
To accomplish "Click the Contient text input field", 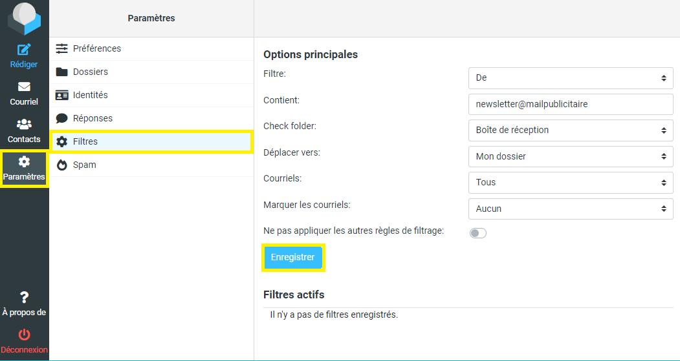I will 571,104.
